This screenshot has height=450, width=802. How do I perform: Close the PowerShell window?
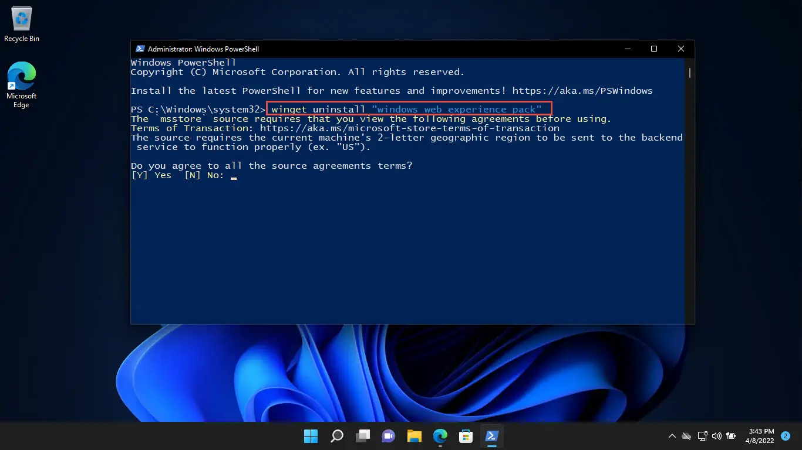[x=681, y=49]
